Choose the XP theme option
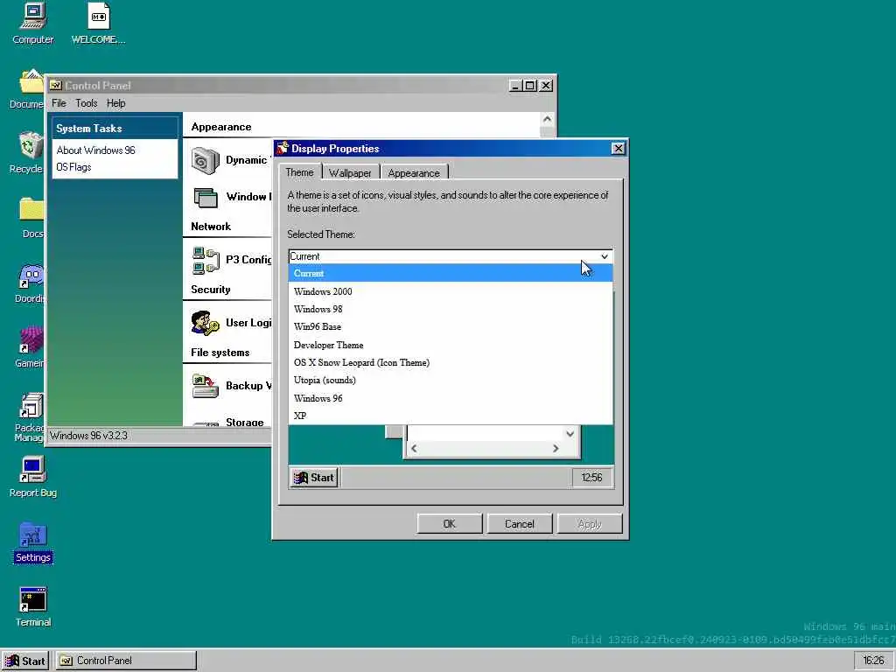This screenshot has width=896, height=672. tap(451, 416)
